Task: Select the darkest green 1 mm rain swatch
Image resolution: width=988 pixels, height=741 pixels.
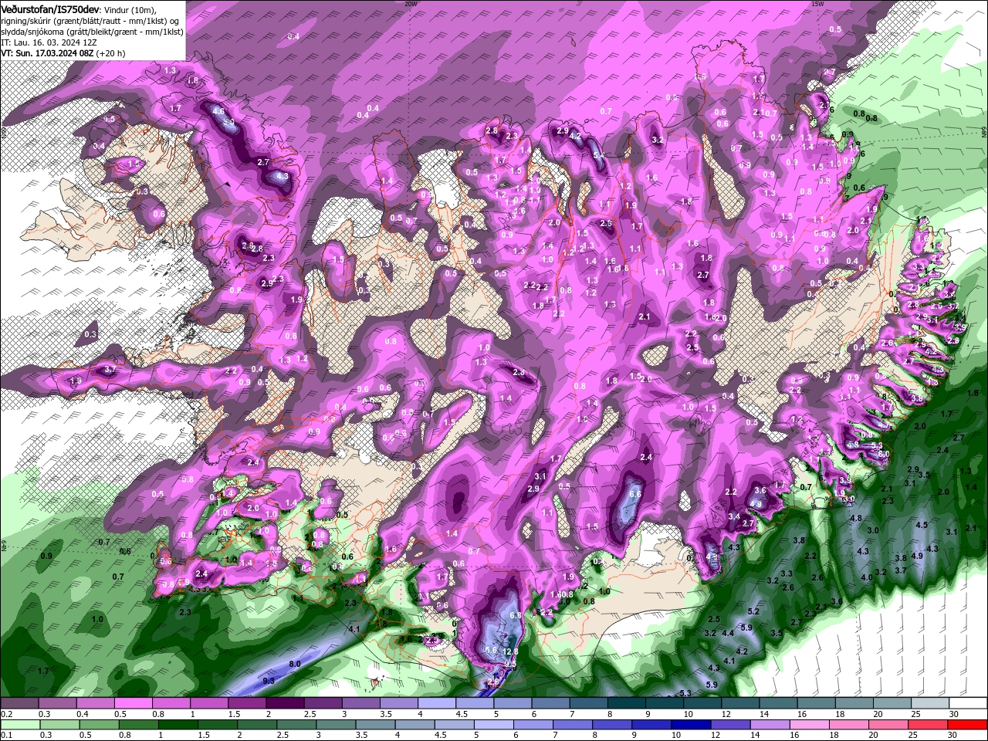Action: tap(178, 725)
